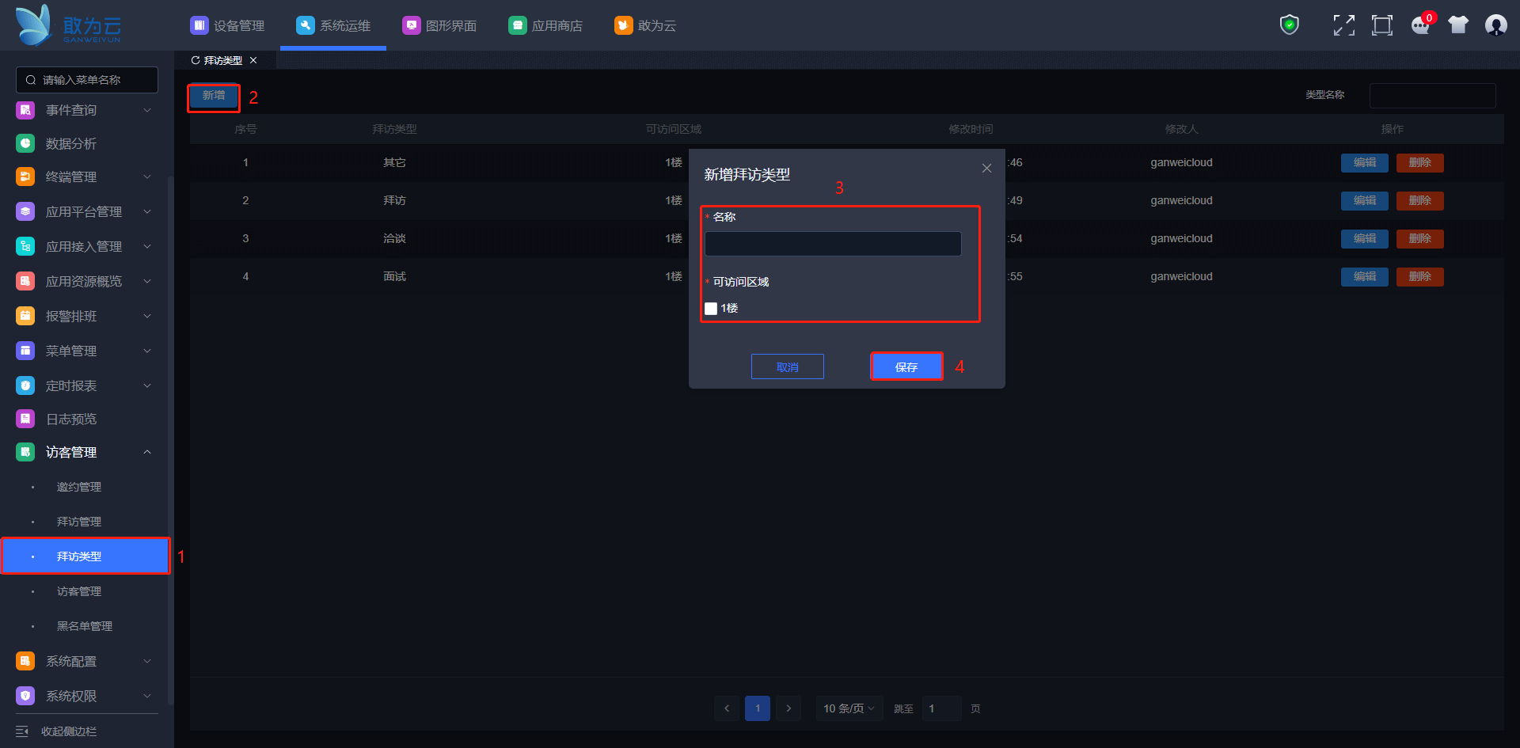Click the screen frame capture icon
The height and width of the screenshot is (748, 1520).
[x=1382, y=25]
